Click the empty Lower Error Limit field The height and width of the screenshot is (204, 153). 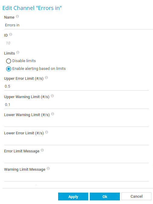click(76, 141)
